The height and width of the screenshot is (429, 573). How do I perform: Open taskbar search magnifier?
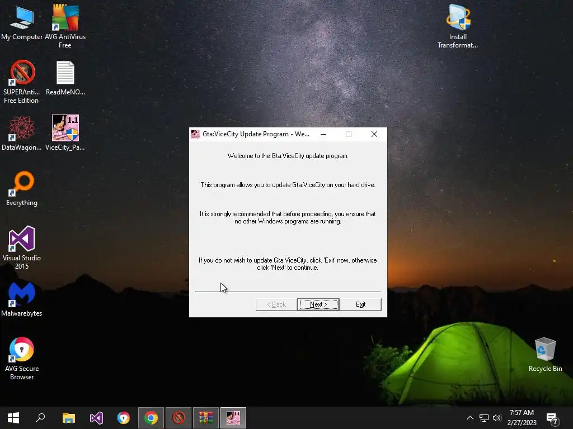pos(40,418)
